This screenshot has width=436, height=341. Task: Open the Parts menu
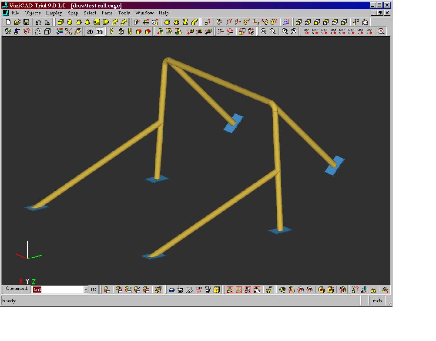pos(107,13)
